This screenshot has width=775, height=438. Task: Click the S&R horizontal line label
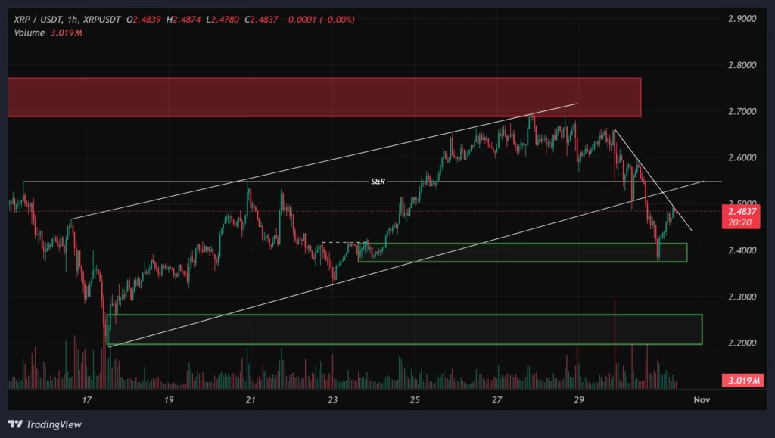376,182
